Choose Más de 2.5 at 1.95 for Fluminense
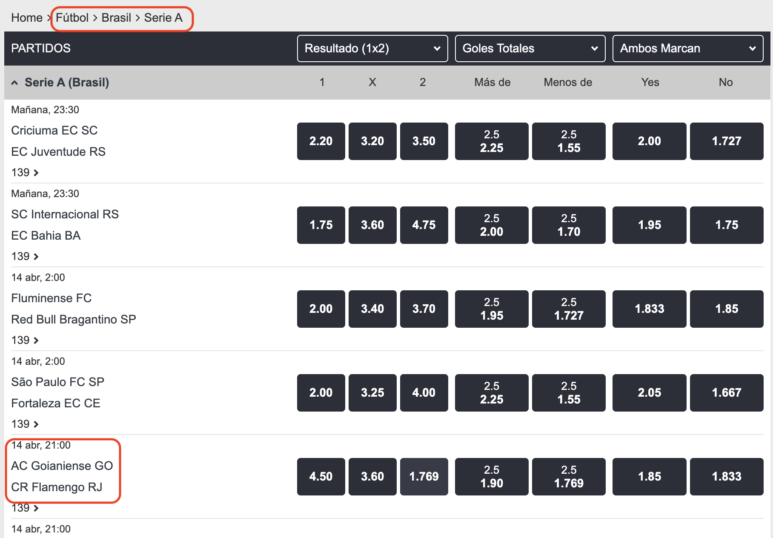773x538 pixels. [492, 309]
